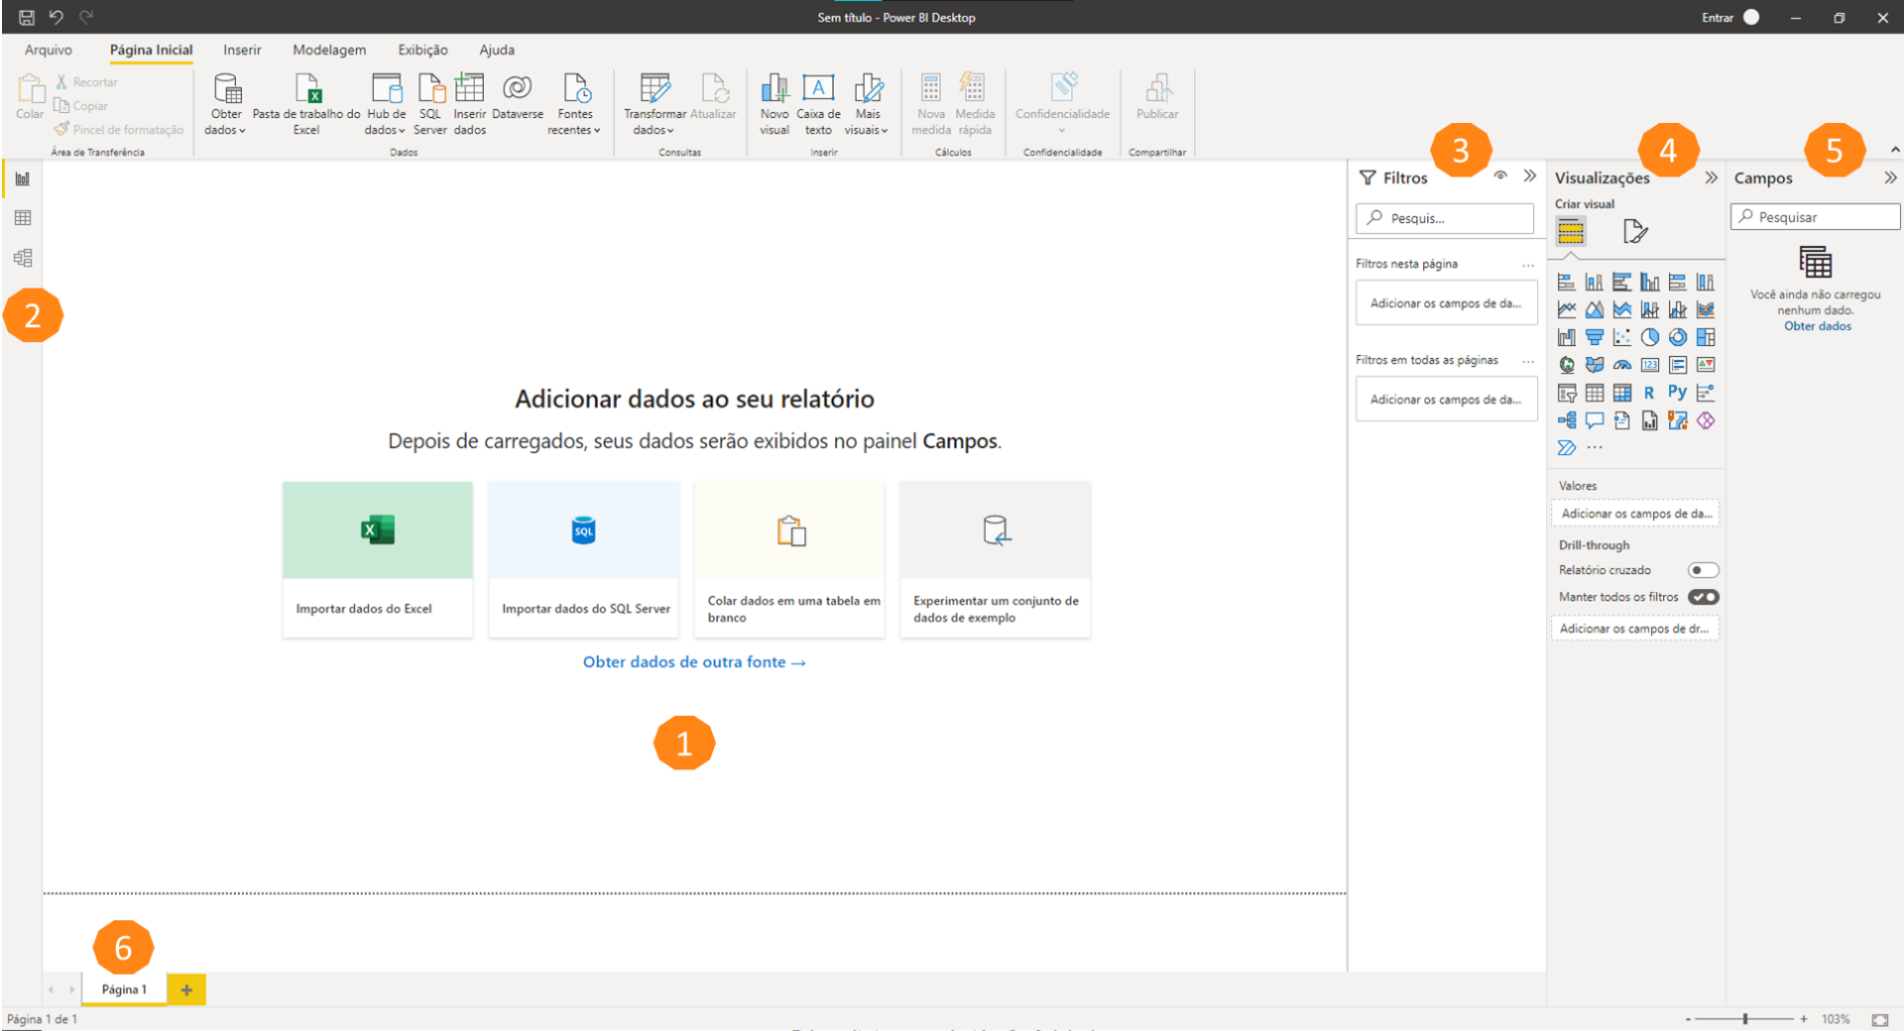Open the Model view icon
Image resolution: width=1904 pixels, height=1031 pixels.
22,258
